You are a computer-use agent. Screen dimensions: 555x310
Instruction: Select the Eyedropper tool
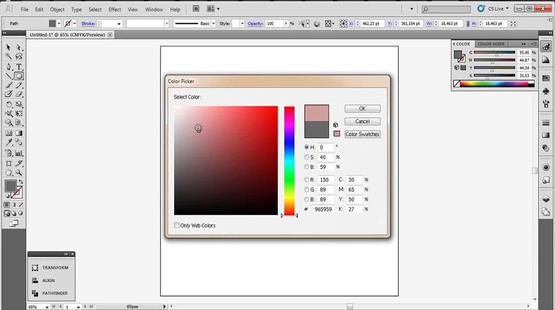[9, 143]
